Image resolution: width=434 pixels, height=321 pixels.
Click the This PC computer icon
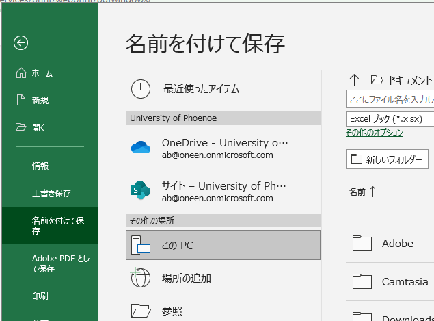pyautogui.click(x=141, y=245)
